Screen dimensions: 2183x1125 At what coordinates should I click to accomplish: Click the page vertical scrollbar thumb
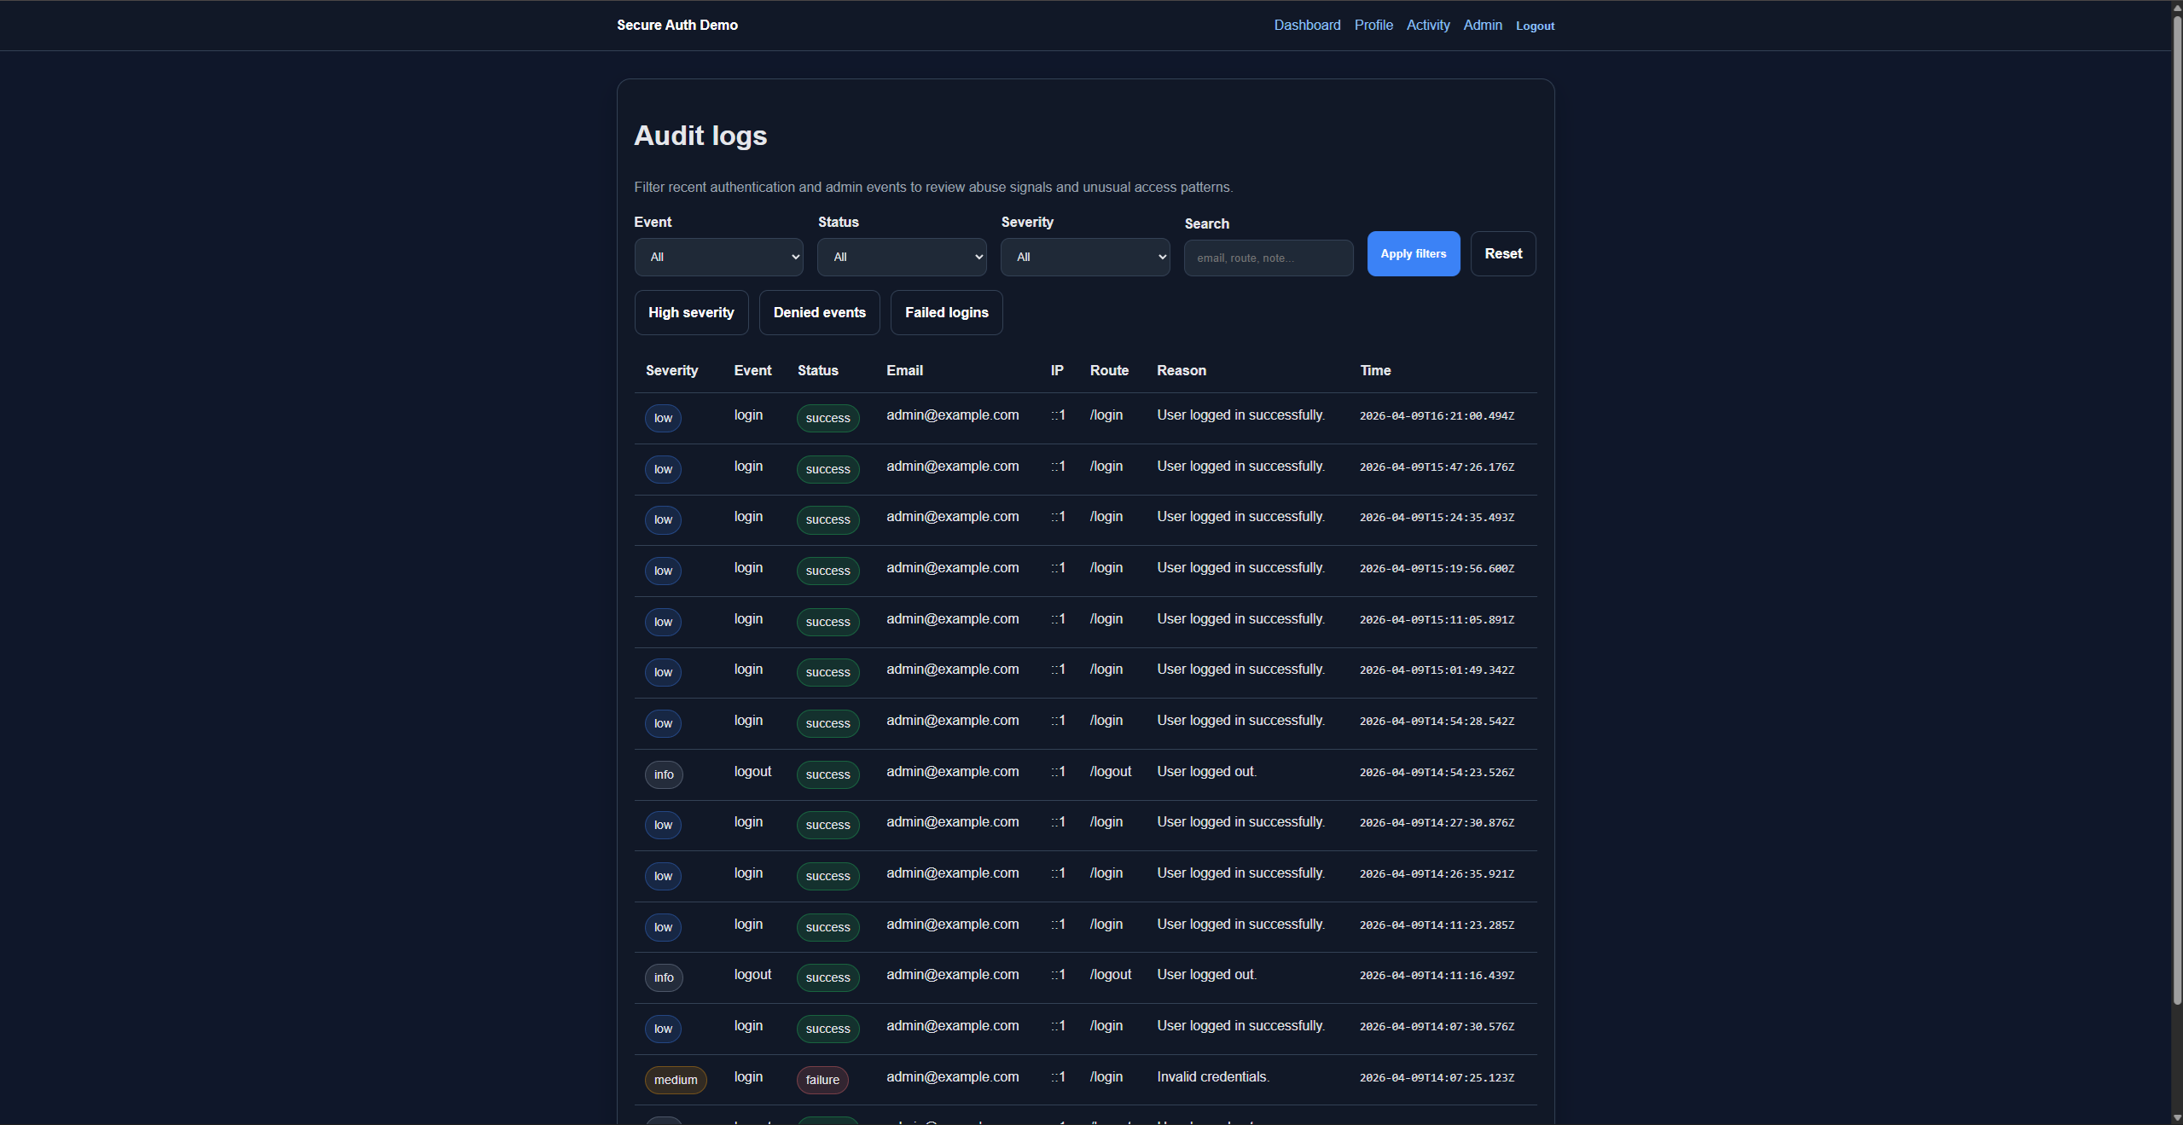point(2176,512)
